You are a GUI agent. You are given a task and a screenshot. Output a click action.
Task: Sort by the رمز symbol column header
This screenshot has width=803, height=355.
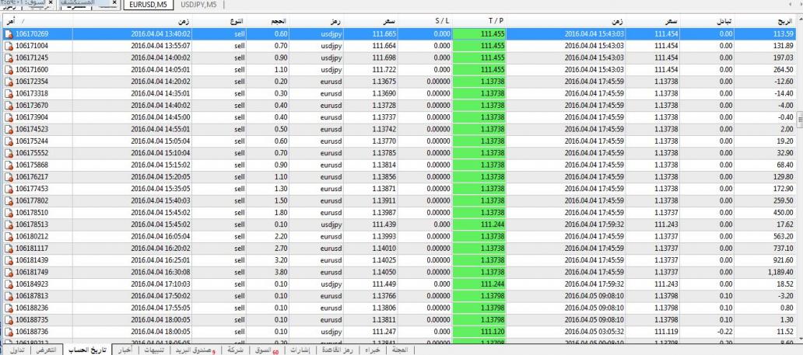(x=317, y=22)
